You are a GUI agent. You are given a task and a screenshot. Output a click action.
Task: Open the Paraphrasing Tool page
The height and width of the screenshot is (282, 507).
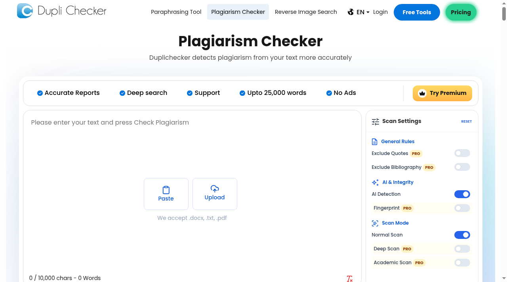176,12
